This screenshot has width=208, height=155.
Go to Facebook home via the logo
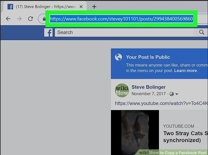click(48, 32)
